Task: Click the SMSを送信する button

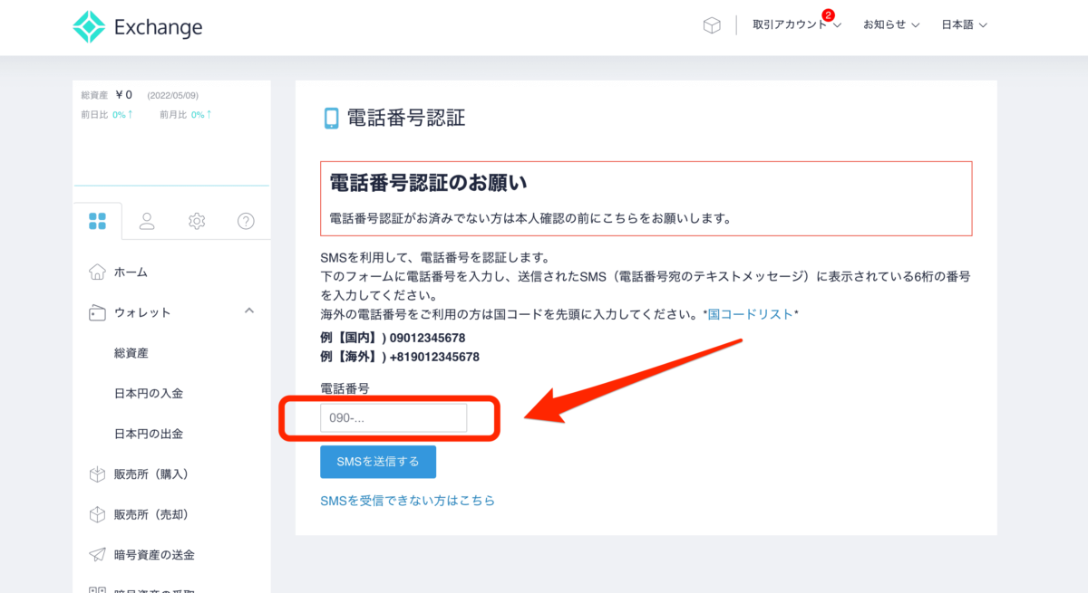Action: point(378,462)
